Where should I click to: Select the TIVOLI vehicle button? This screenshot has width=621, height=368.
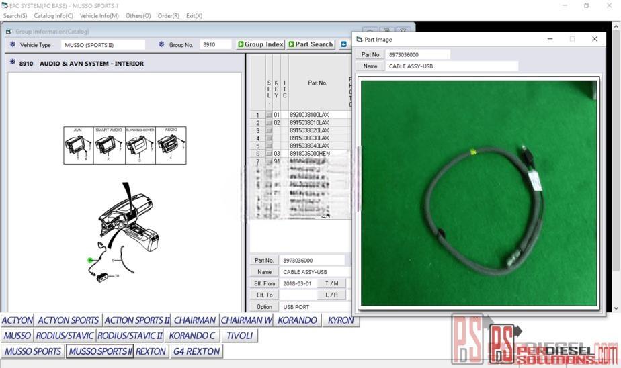[x=240, y=336]
